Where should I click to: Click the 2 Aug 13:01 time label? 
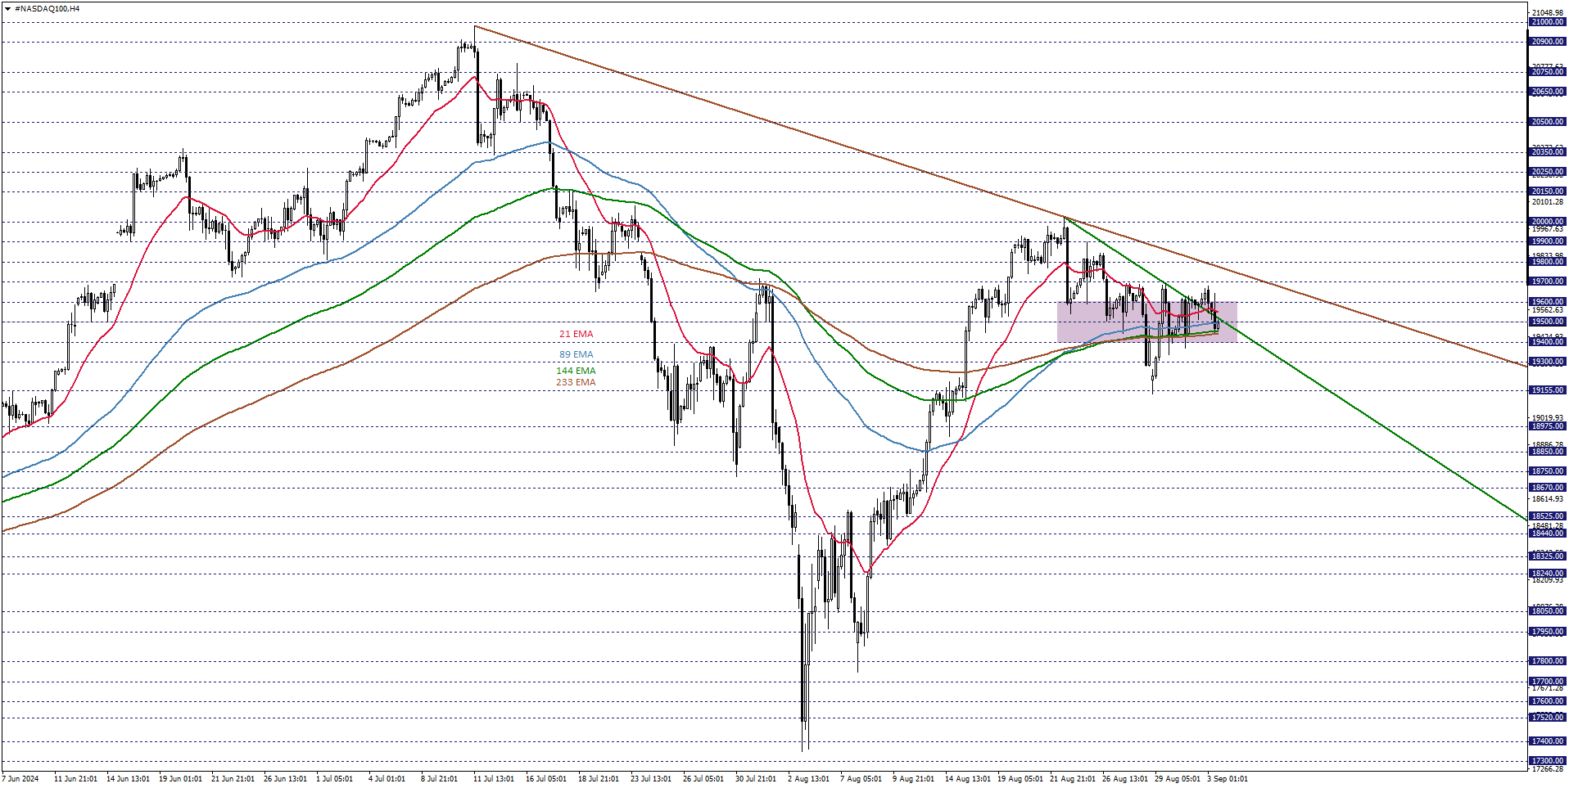click(x=808, y=779)
